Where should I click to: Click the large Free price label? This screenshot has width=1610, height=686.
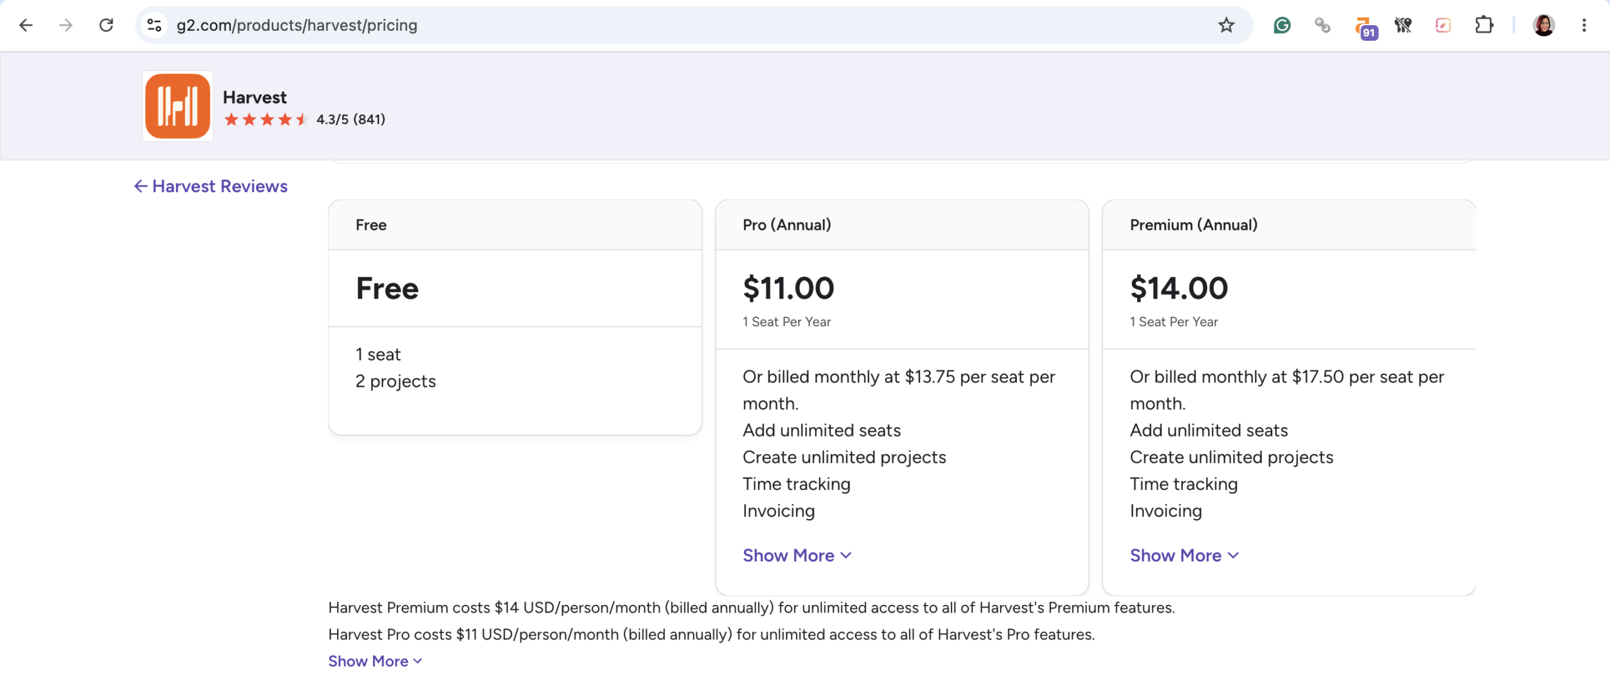(x=387, y=288)
